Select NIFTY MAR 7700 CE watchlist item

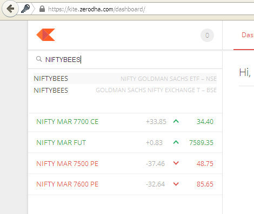click(x=125, y=122)
